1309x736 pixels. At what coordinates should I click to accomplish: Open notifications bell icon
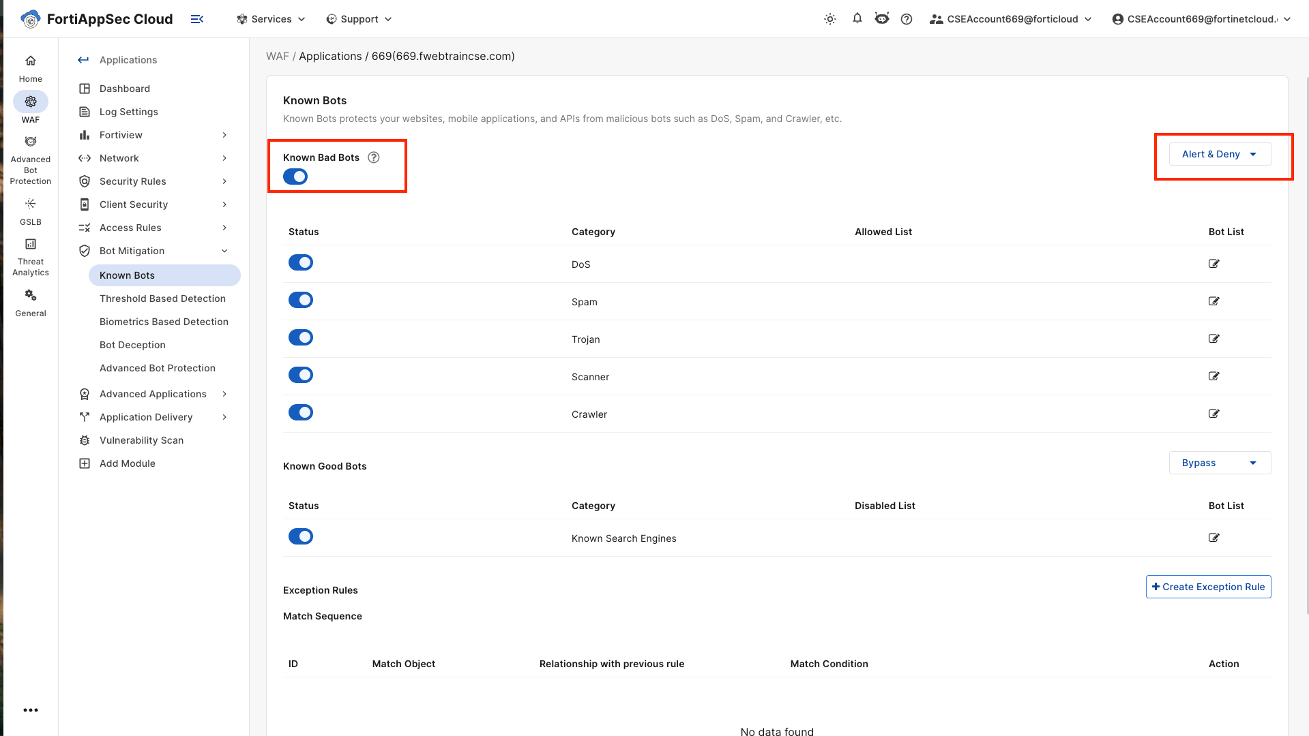click(857, 18)
